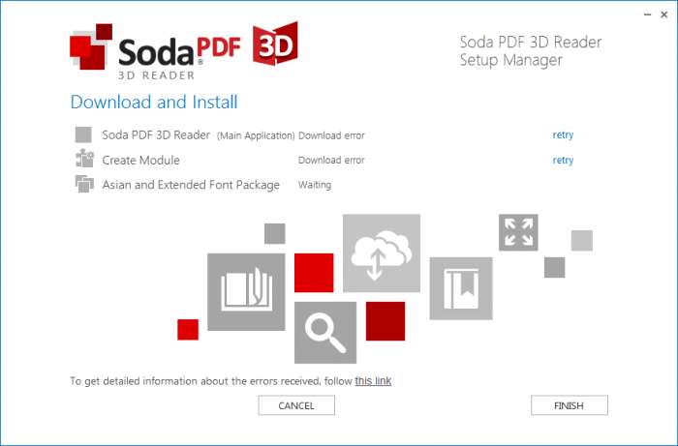Click the Soda PDF 3D Reader gray square icon

[83, 134]
